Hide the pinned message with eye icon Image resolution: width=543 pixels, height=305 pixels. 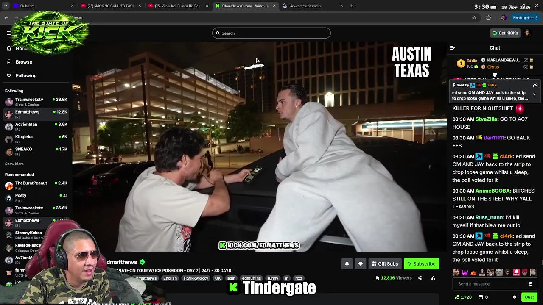point(535,85)
